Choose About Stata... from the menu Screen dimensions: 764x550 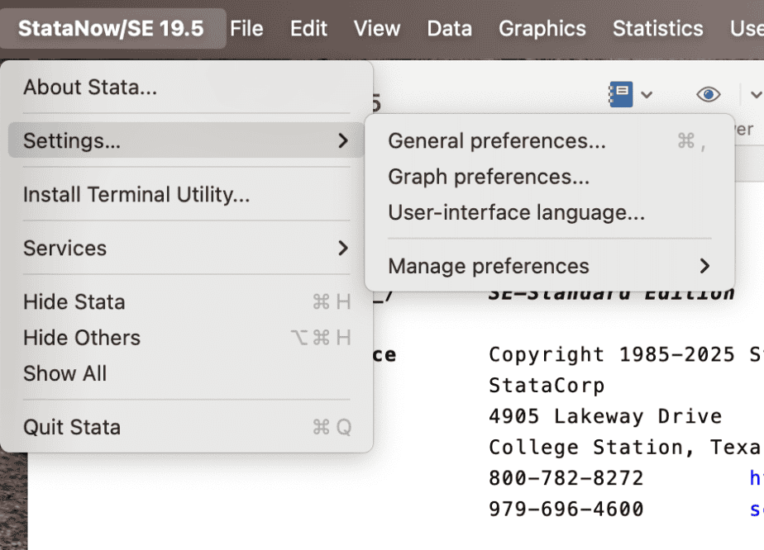[x=90, y=87]
